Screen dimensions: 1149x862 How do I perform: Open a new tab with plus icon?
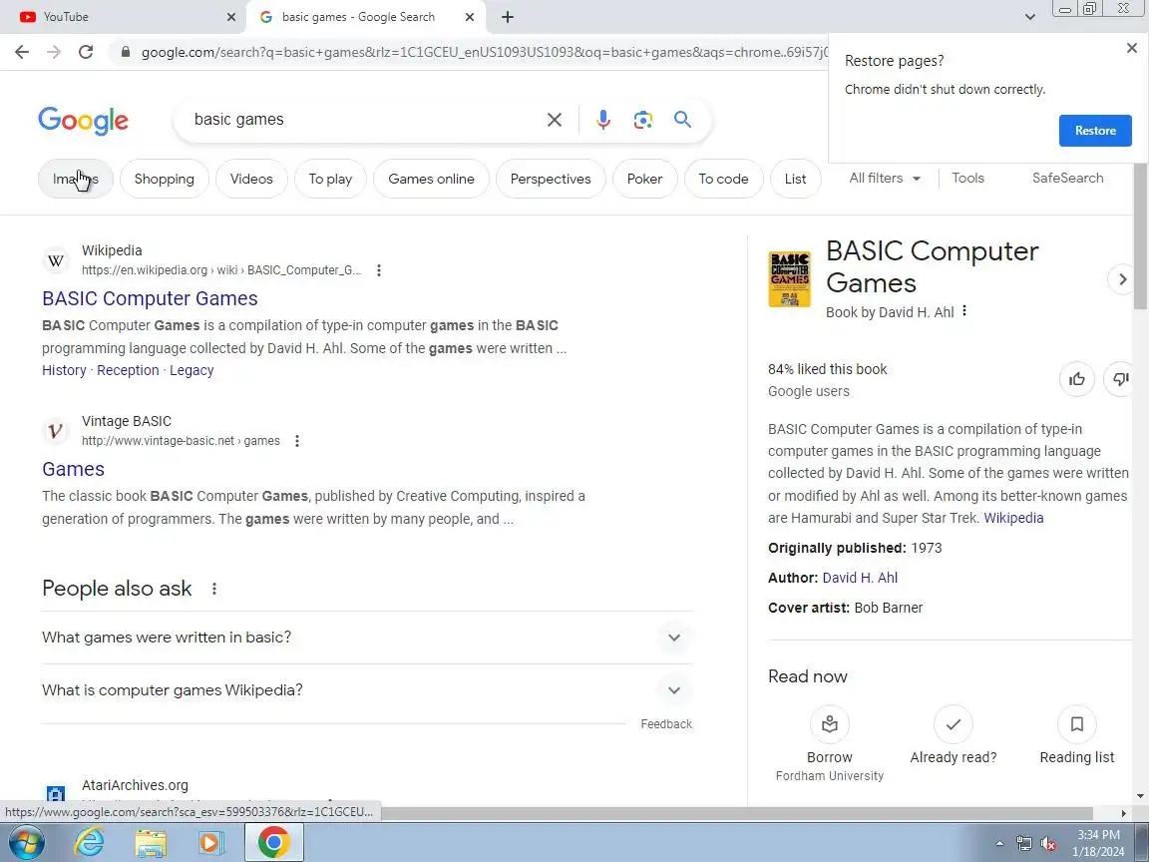click(x=508, y=17)
